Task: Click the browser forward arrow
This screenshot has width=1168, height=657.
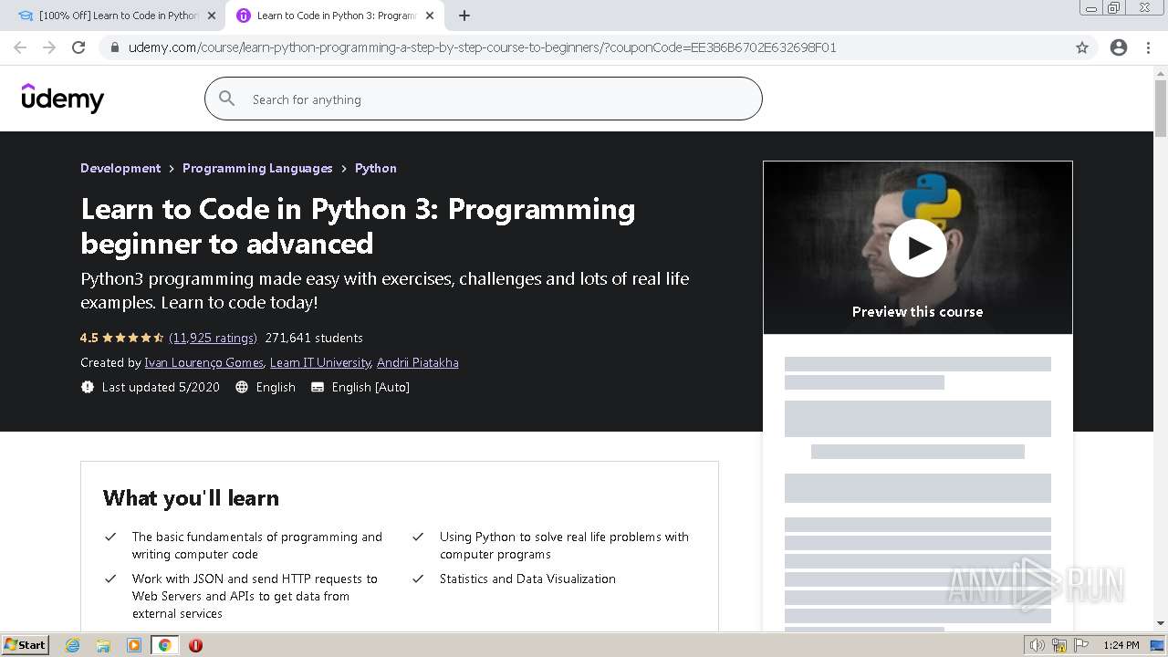Action: pos(49,47)
